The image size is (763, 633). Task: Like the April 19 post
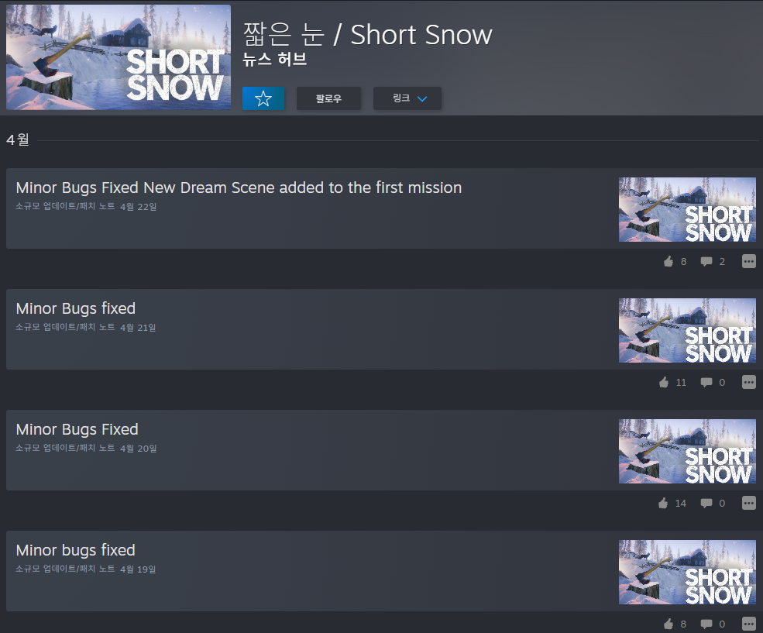coord(675,624)
